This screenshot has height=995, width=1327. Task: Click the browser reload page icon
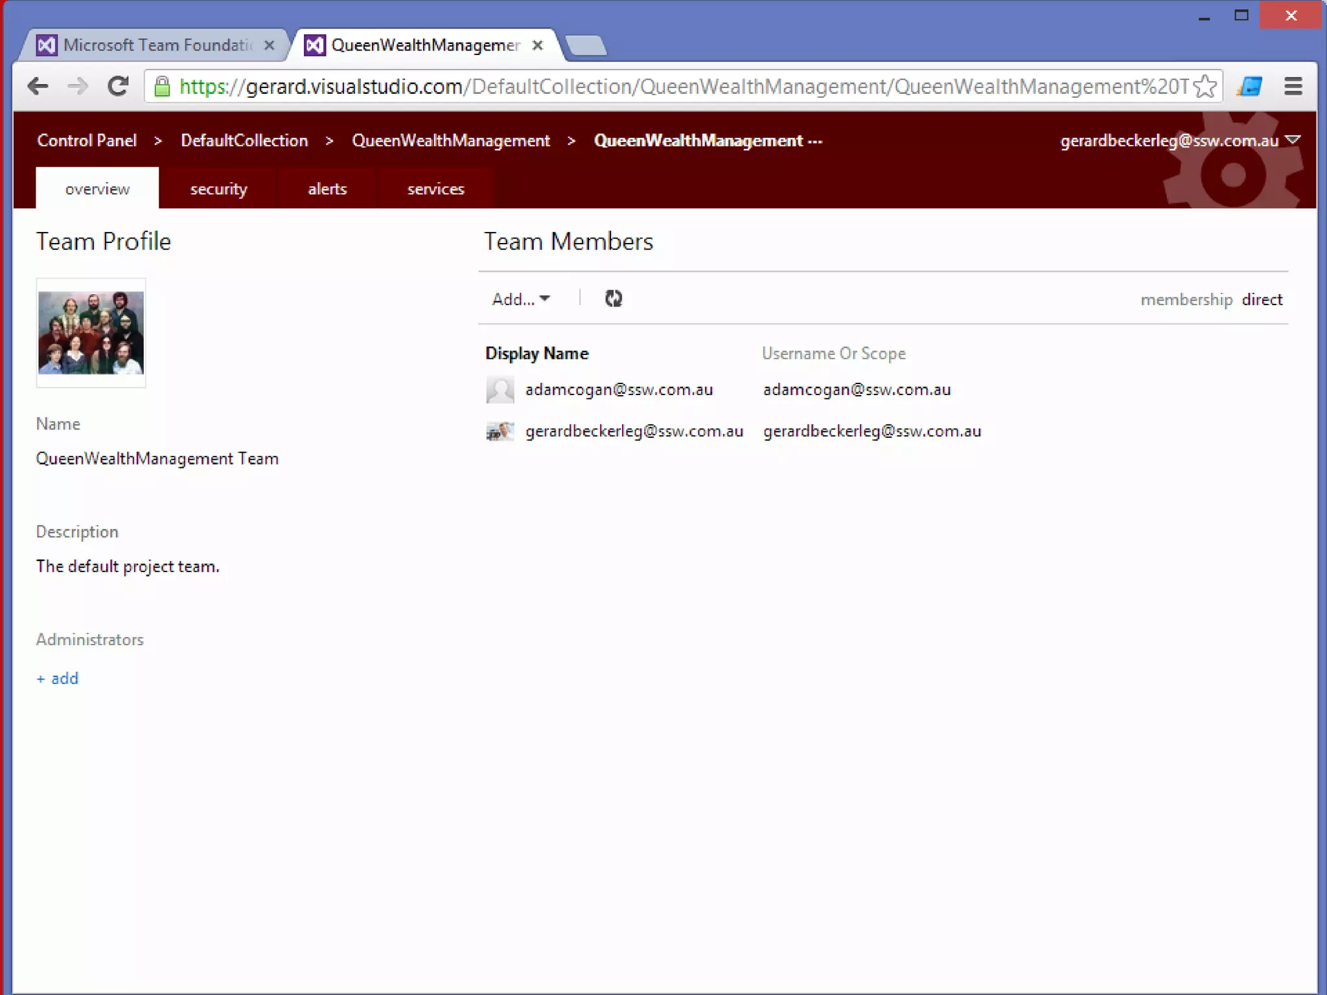click(x=118, y=86)
